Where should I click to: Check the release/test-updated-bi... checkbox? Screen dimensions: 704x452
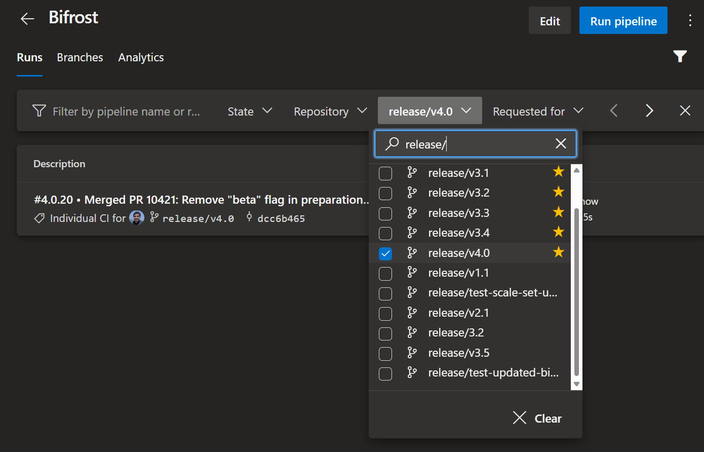(x=385, y=373)
